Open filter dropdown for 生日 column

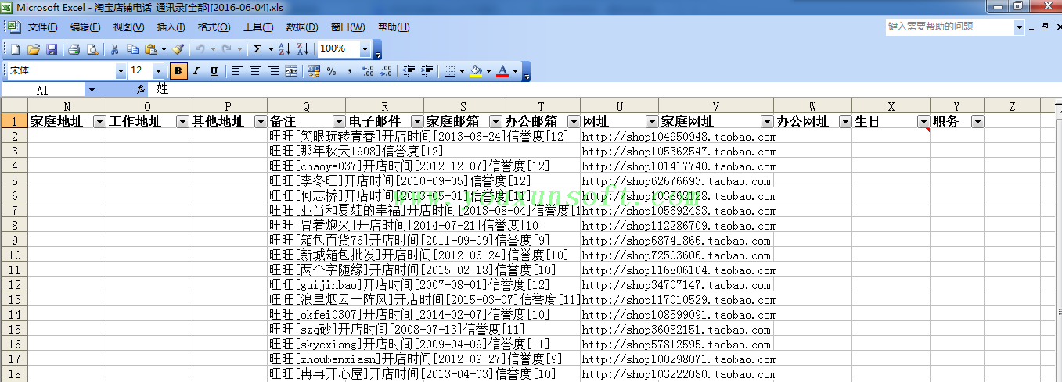tap(923, 122)
